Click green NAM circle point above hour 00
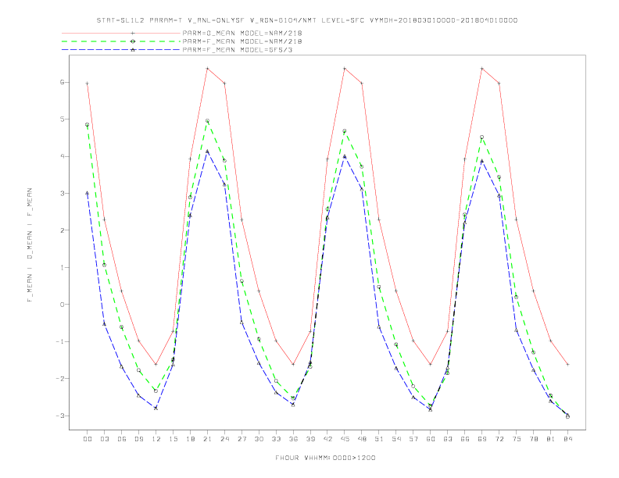Viewport: 619px width, 478px height. point(88,125)
